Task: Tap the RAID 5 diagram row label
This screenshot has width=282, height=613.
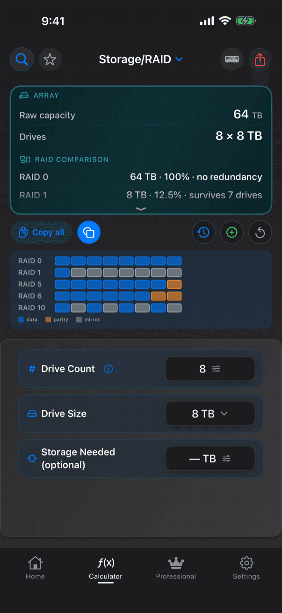Action: (30, 284)
